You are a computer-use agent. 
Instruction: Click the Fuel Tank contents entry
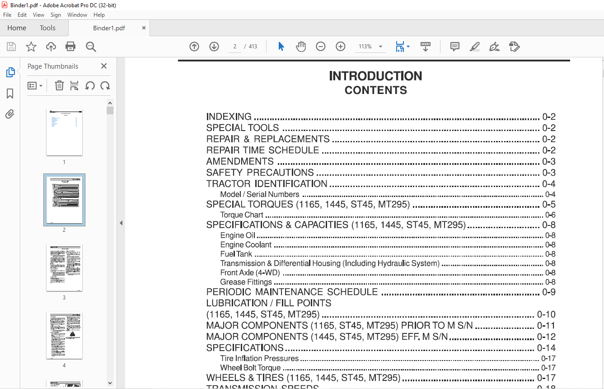pyautogui.click(x=388, y=254)
